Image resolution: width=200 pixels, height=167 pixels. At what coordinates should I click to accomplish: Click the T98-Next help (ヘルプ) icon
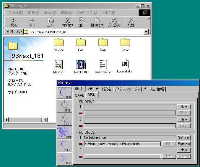coord(64,145)
